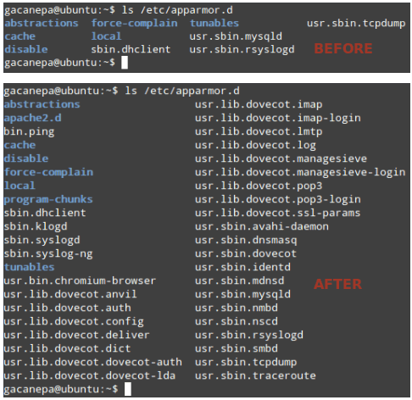The height and width of the screenshot is (400, 412).
Task: Click the force-complain directory in top listing
Action: (x=134, y=24)
